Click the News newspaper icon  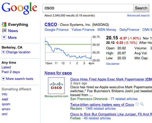tap(4, 31)
